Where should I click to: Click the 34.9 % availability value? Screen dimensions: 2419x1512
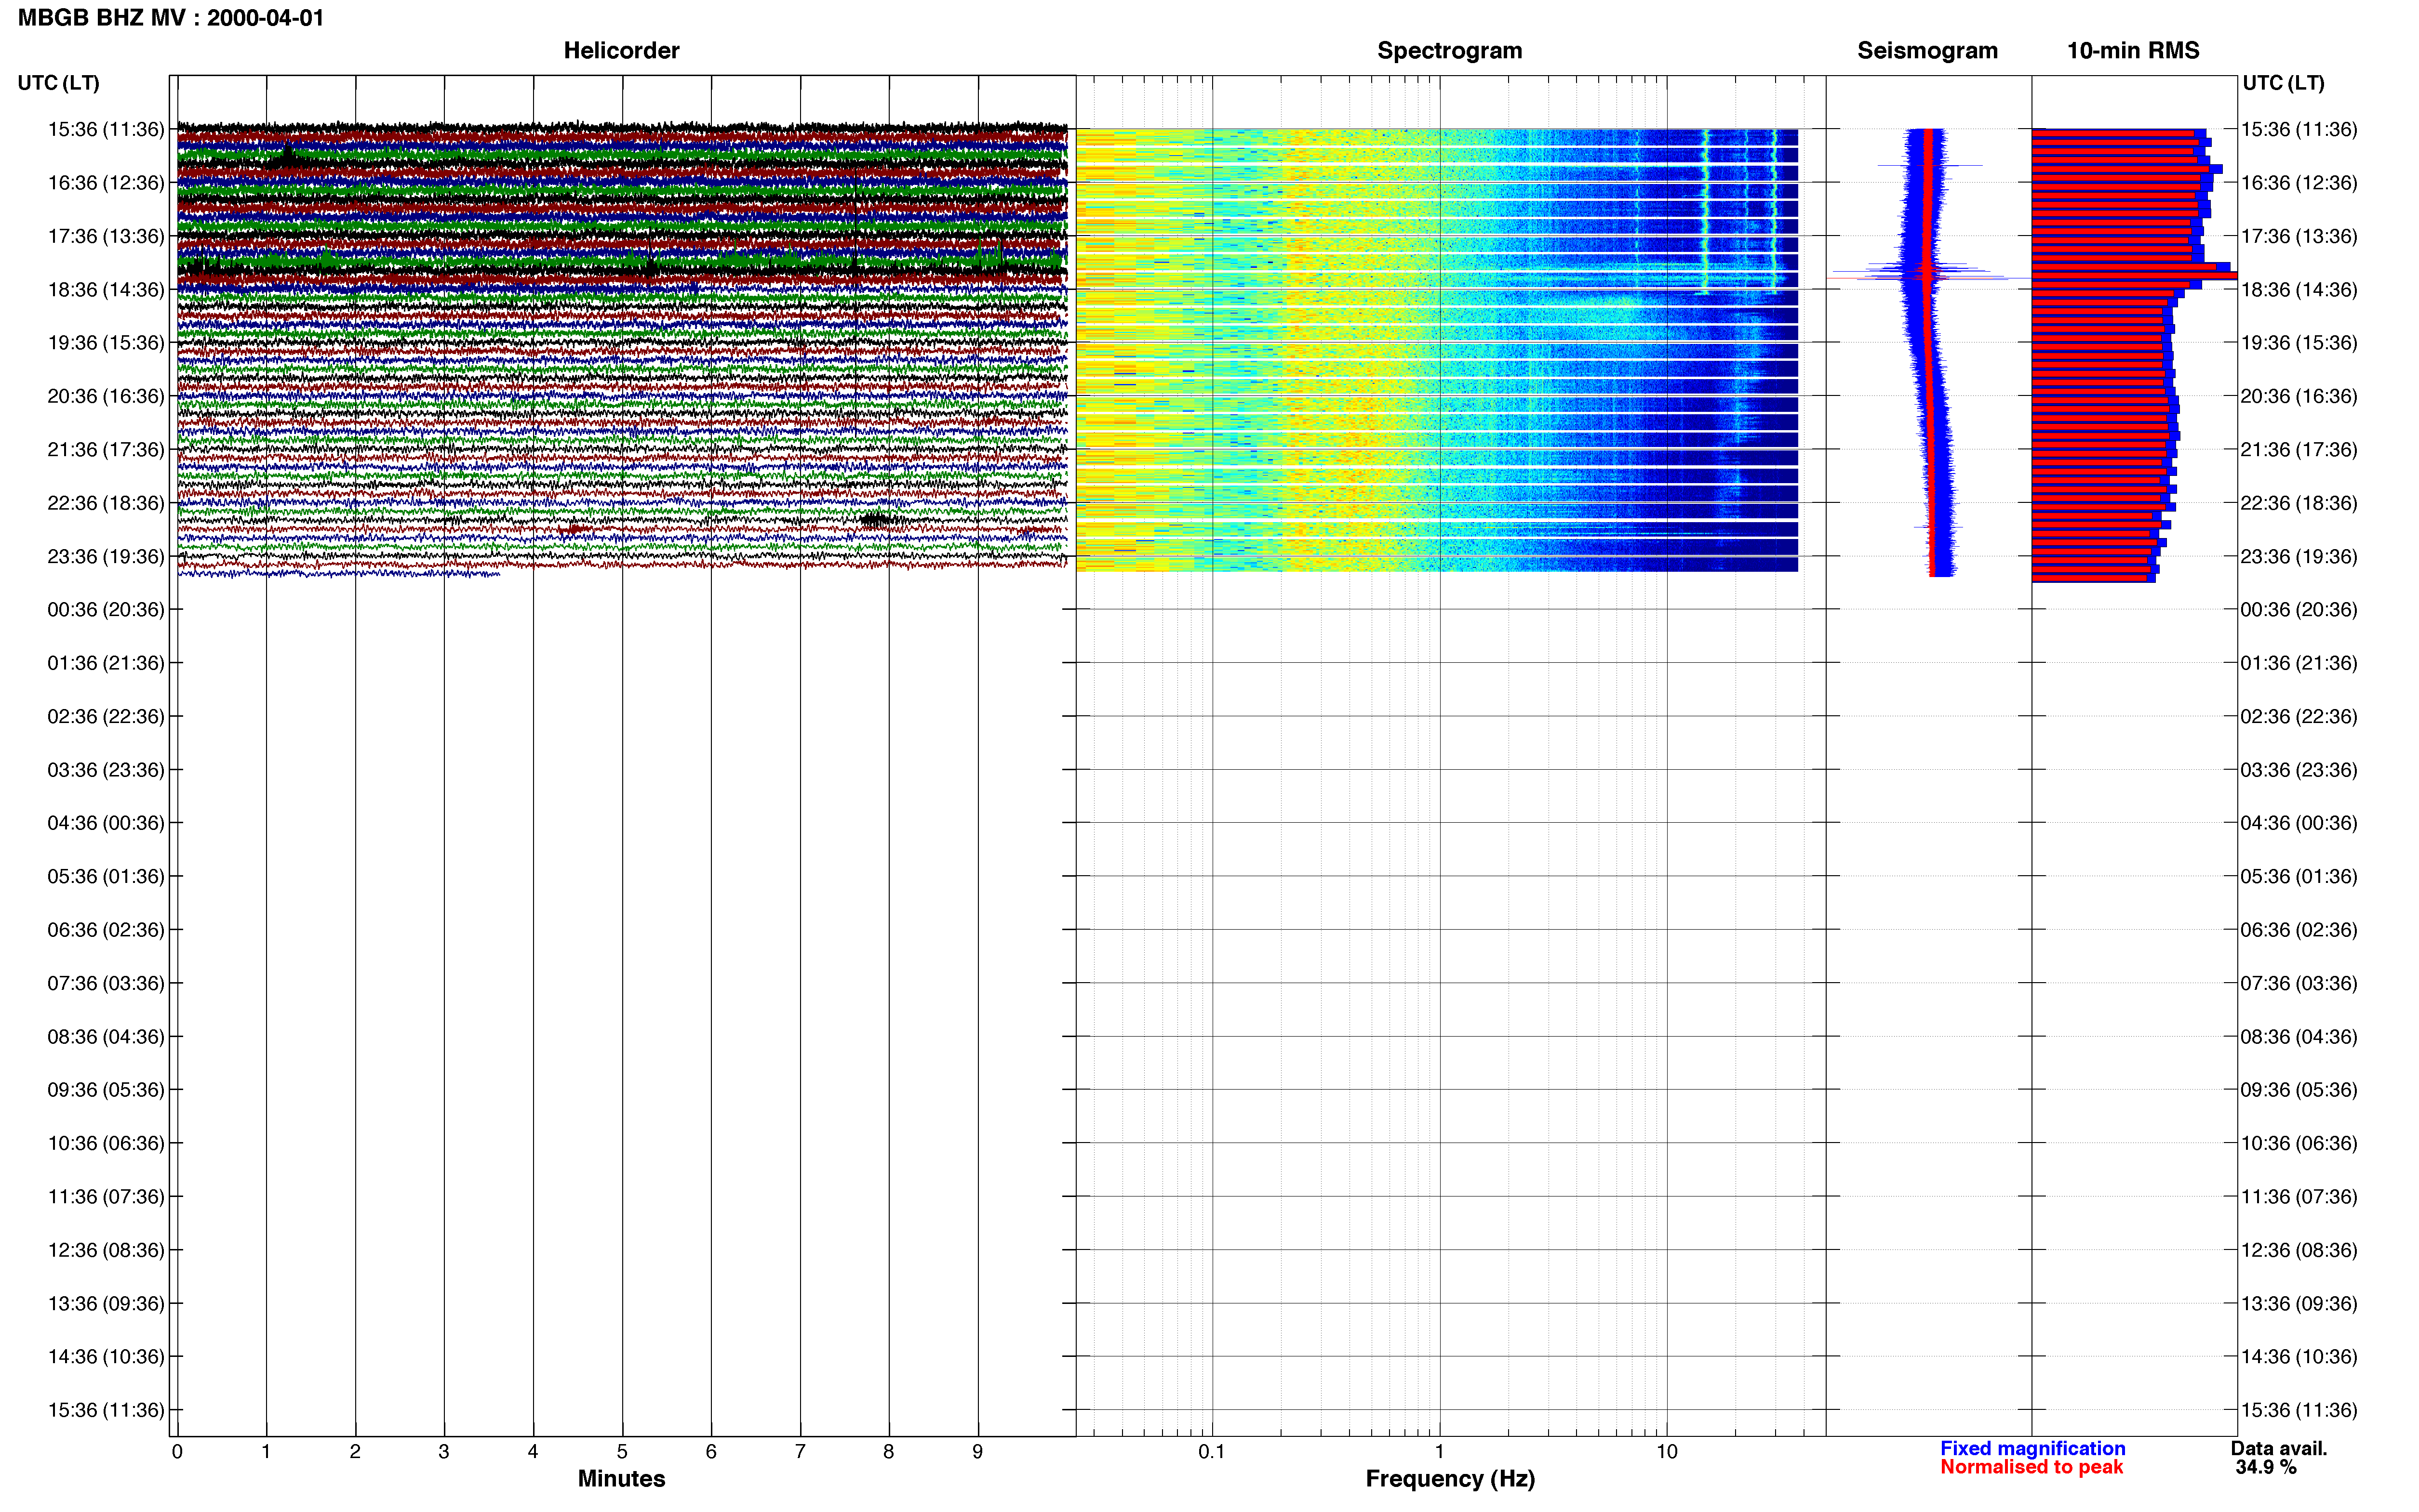coord(2266,1467)
